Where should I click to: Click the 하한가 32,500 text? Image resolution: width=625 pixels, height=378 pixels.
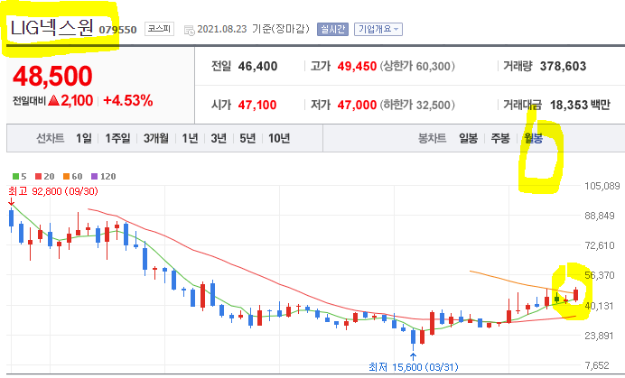pyautogui.click(x=417, y=106)
